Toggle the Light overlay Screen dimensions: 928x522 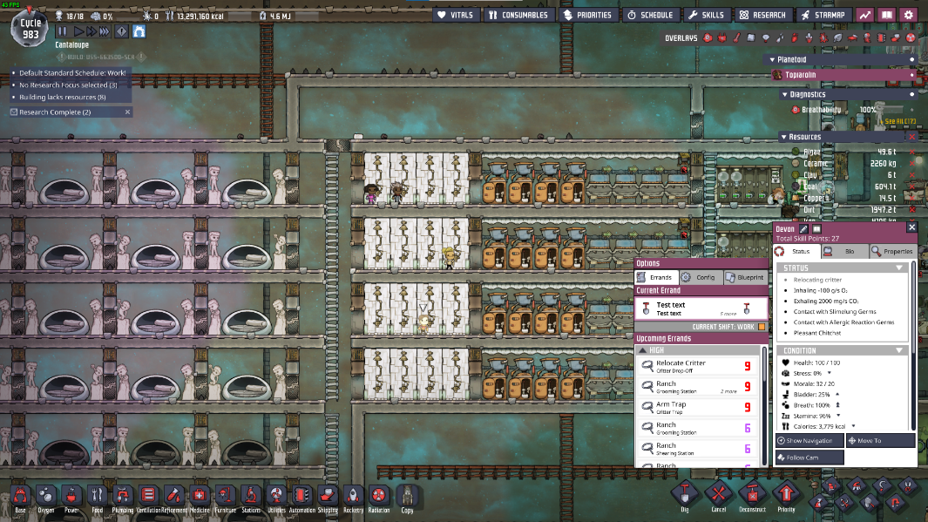[765, 37]
